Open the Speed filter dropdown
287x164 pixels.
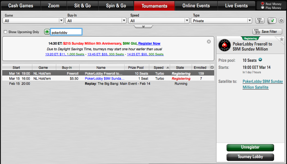(159, 21)
